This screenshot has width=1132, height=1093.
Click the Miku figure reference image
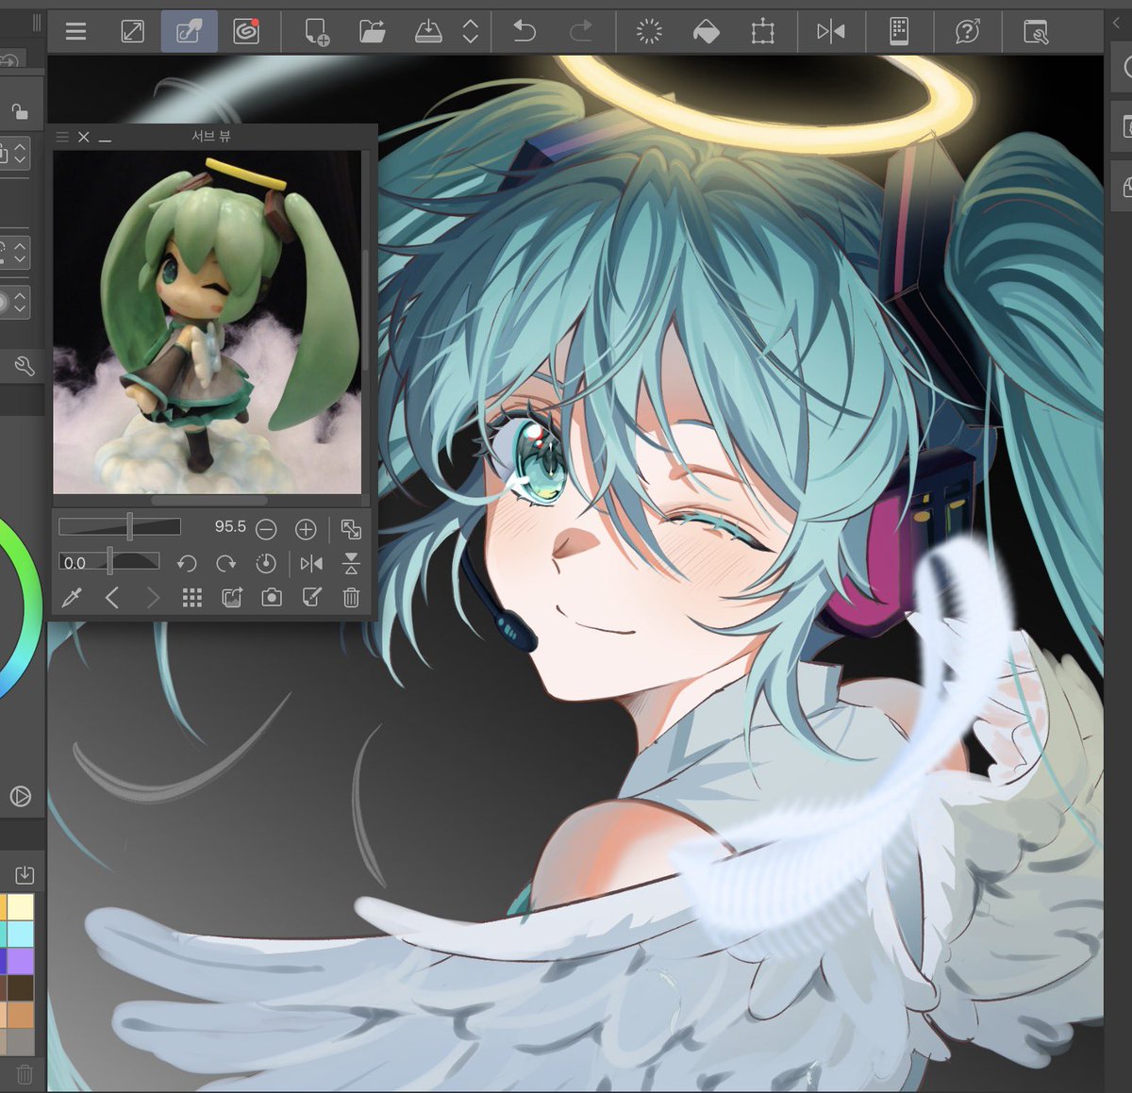tap(207, 322)
